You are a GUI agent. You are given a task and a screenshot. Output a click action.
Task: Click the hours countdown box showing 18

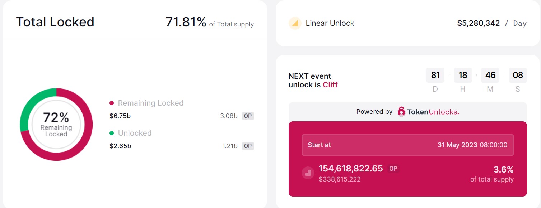point(463,75)
